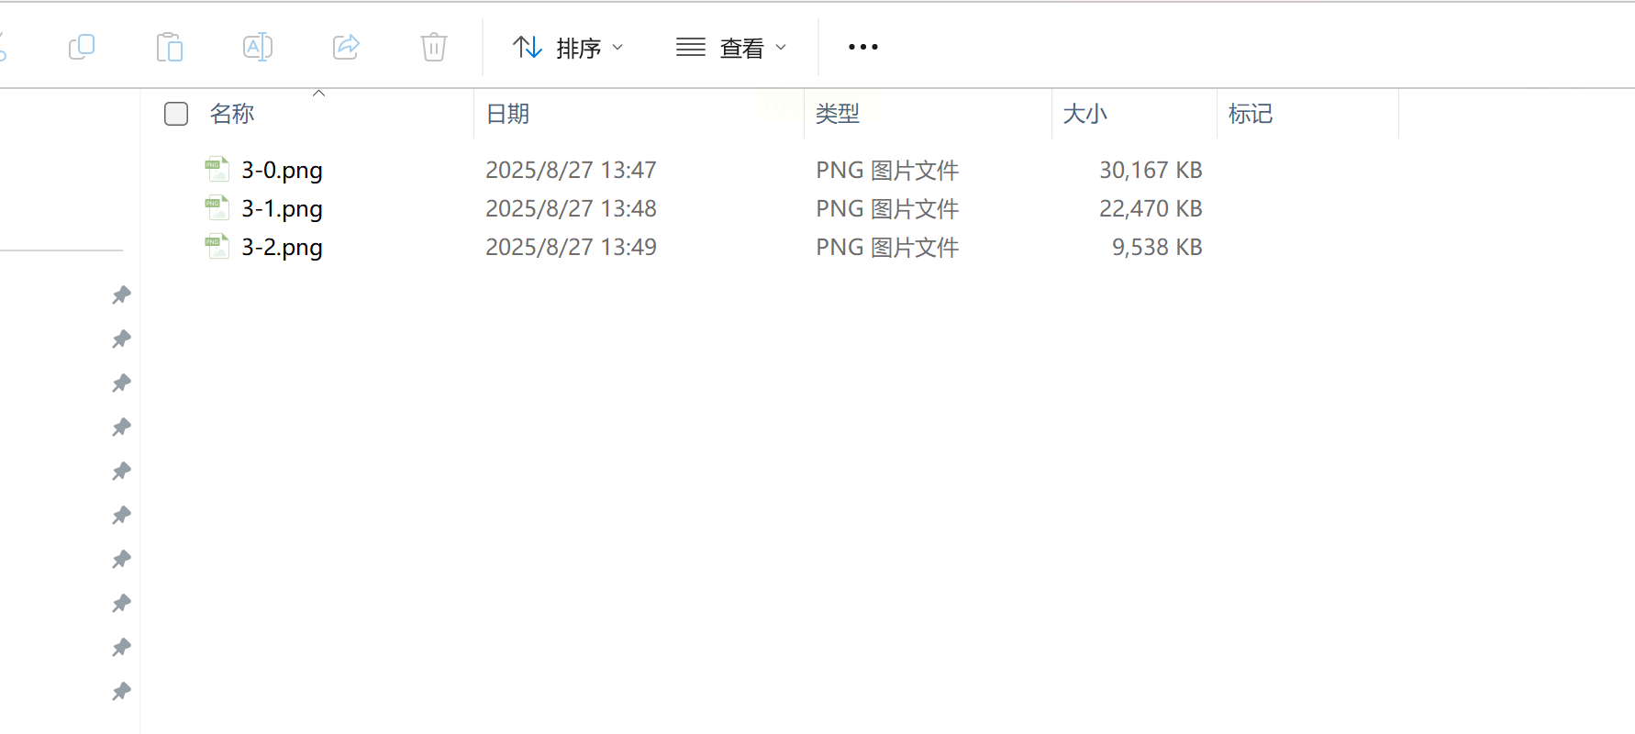1635x734 pixels.
Task: Click the Delete trash can icon
Action: point(434,47)
